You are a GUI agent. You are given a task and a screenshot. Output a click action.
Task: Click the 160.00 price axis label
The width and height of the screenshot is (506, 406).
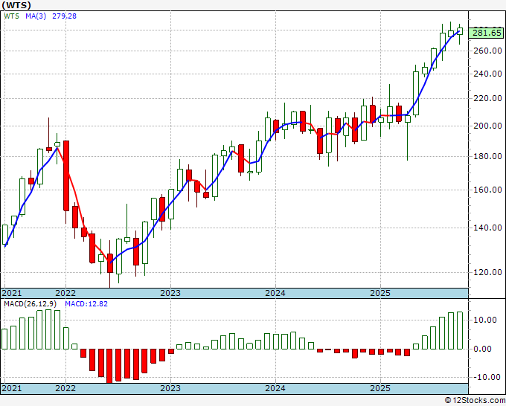coord(487,190)
